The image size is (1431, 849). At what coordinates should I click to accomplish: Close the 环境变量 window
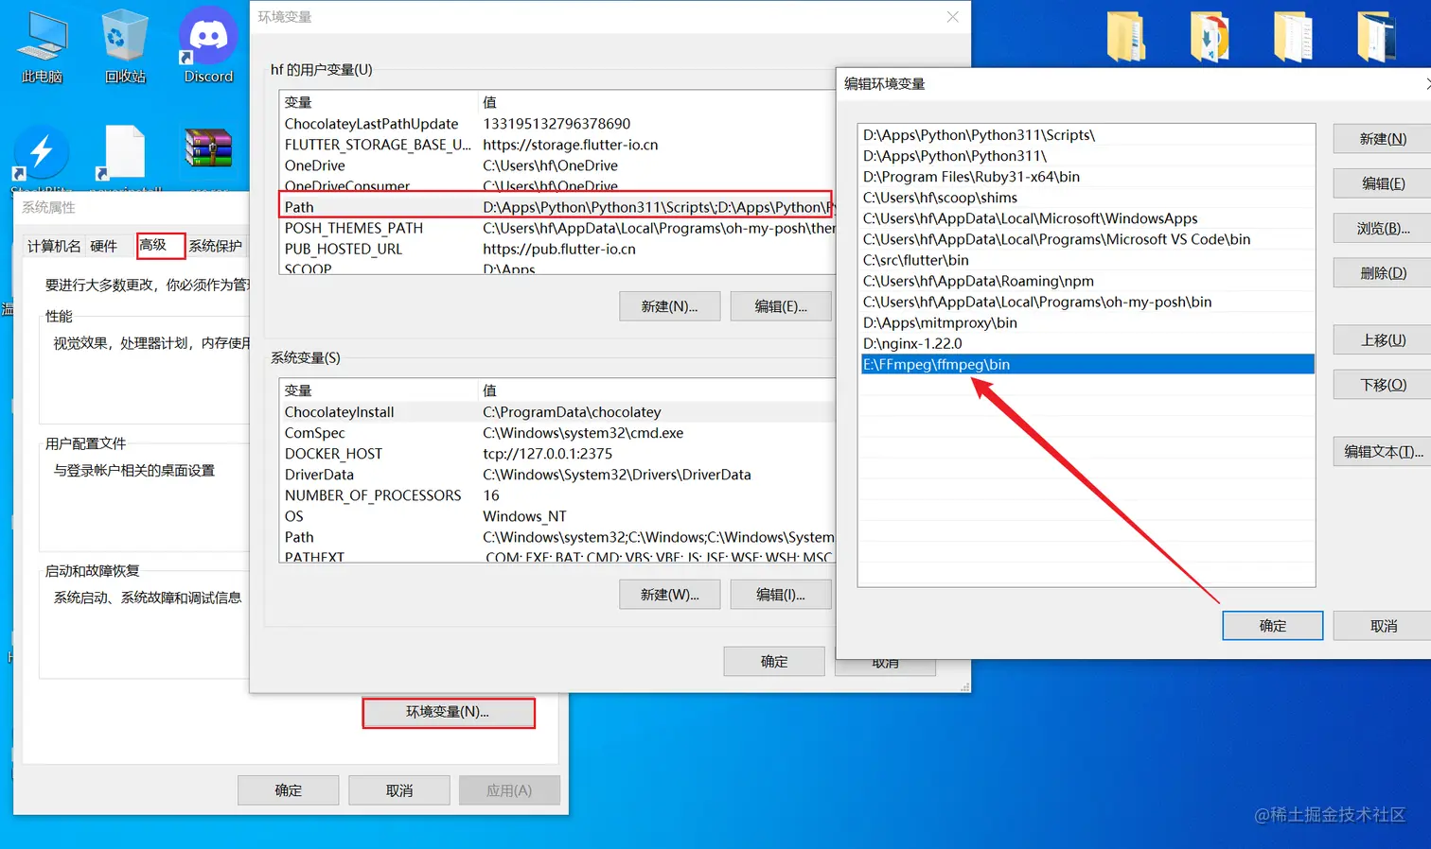[952, 17]
